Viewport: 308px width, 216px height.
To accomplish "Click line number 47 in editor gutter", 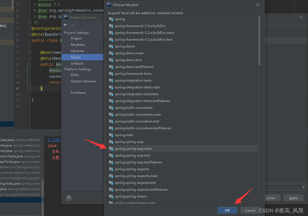I will pos(17,89).
